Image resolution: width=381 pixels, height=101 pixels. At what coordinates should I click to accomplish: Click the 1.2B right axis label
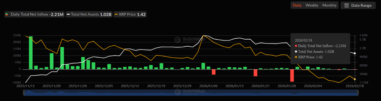[362, 48]
